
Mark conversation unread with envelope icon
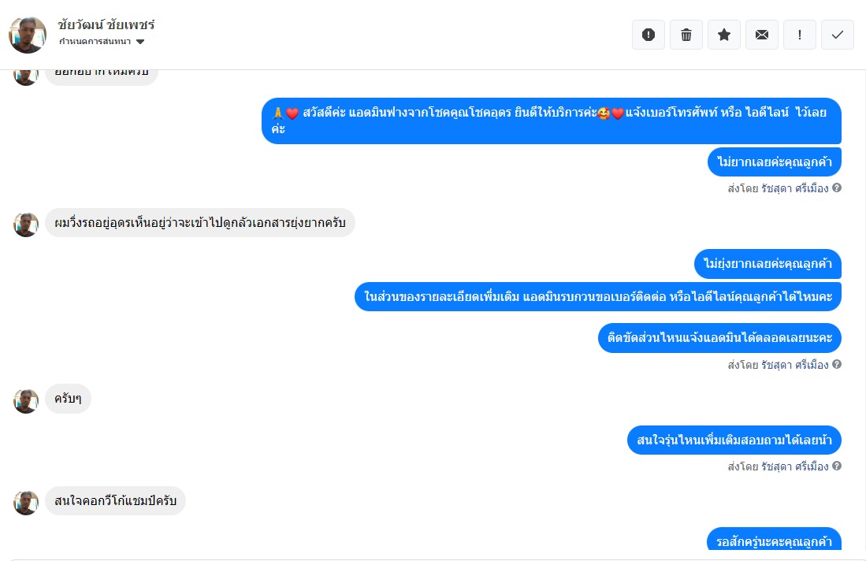762,35
